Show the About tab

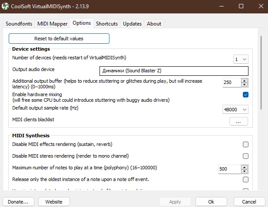(x=154, y=24)
